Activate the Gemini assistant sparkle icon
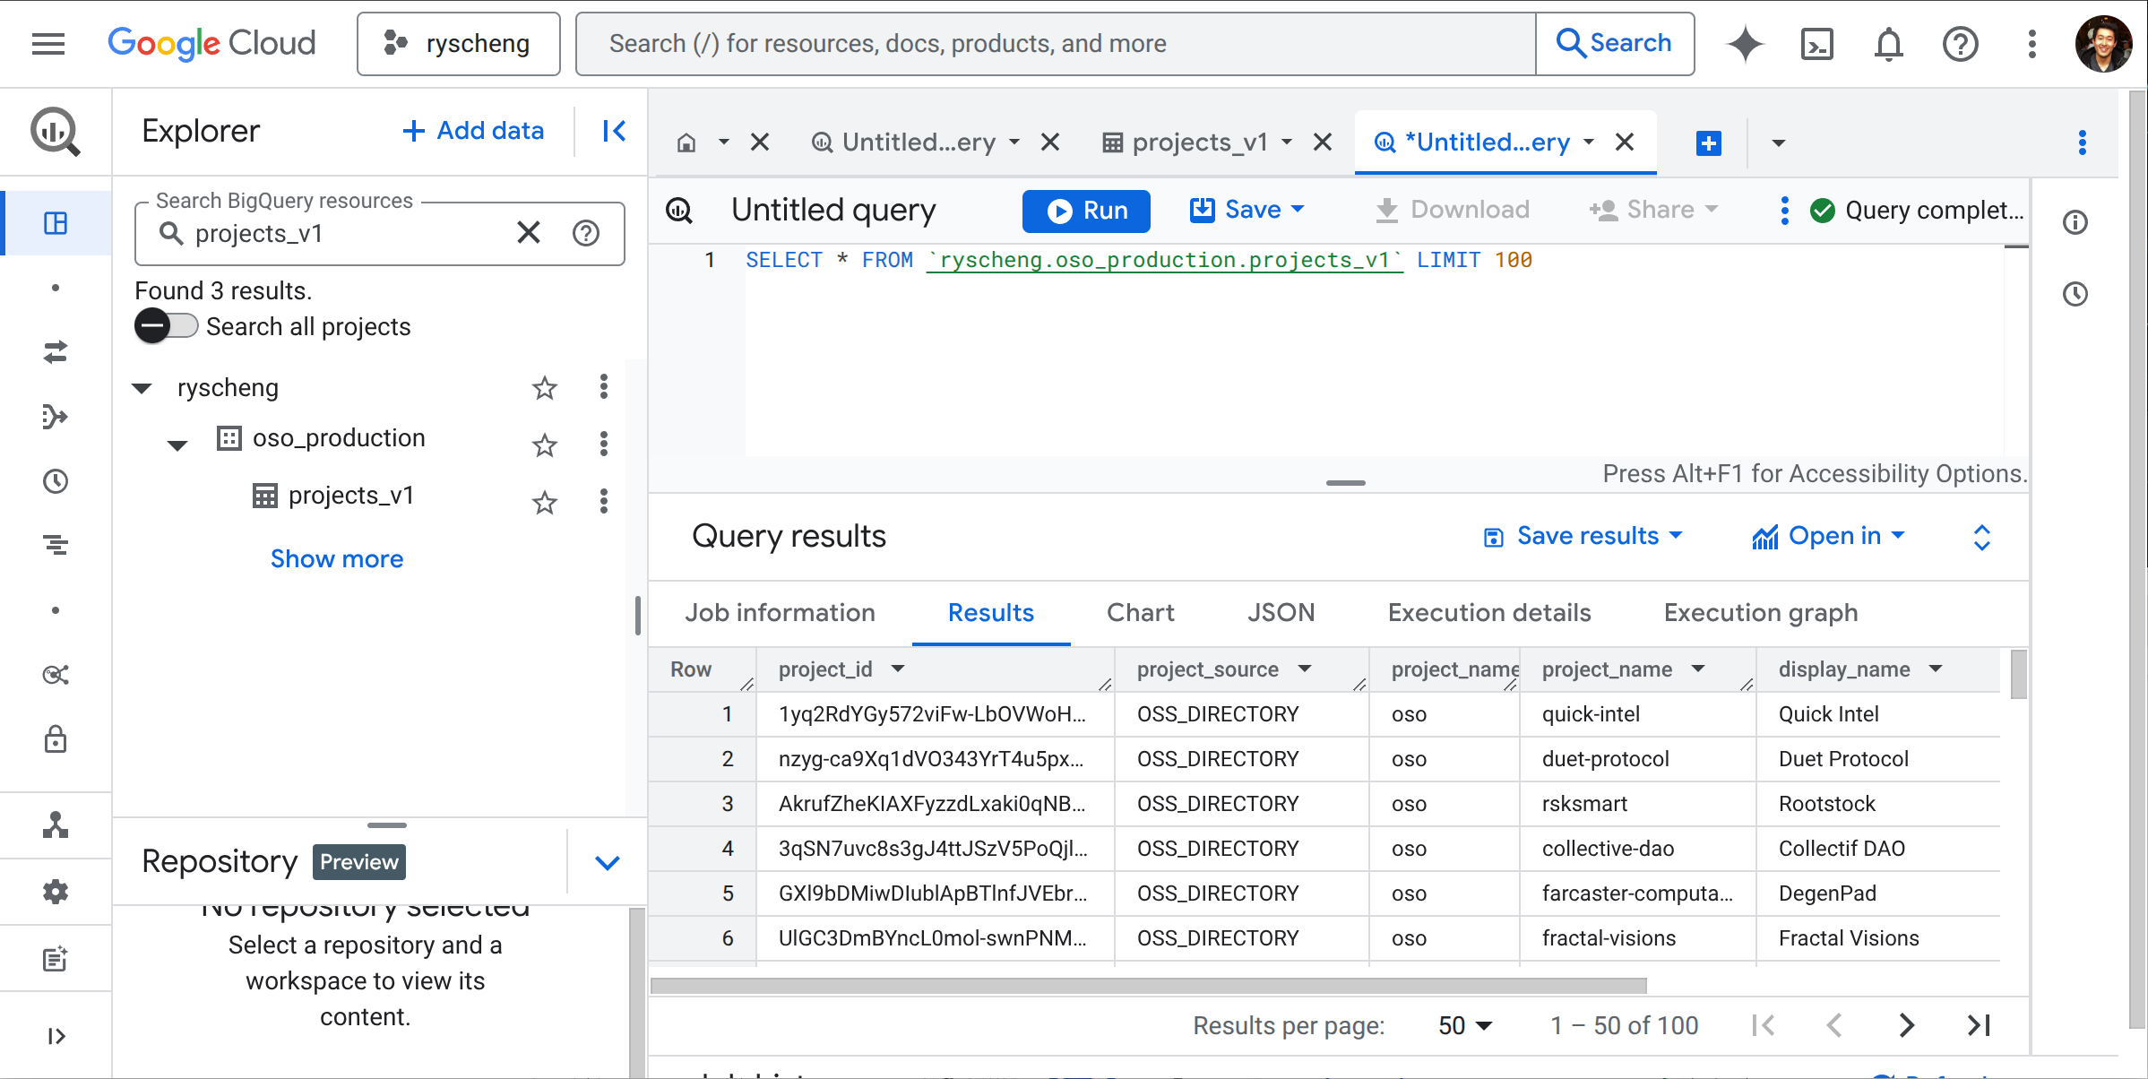This screenshot has height=1079, width=2148. 1745,43
